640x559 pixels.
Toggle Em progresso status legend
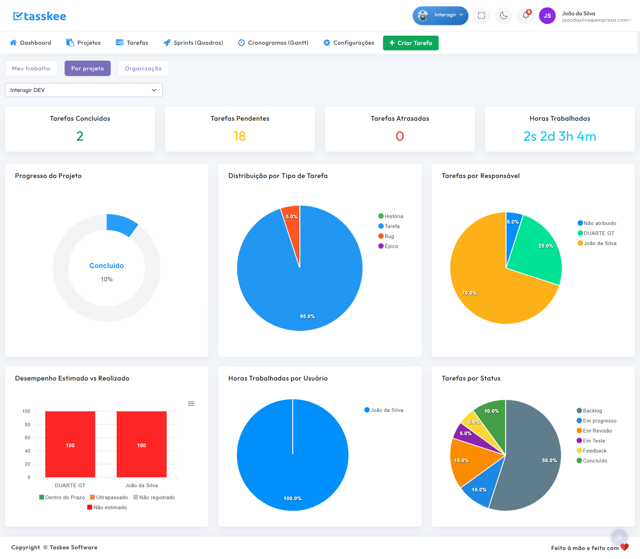click(x=597, y=421)
